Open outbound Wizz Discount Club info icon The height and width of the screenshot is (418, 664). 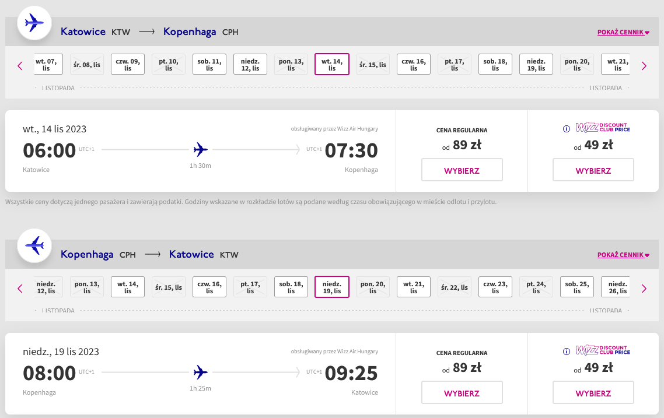(x=566, y=129)
